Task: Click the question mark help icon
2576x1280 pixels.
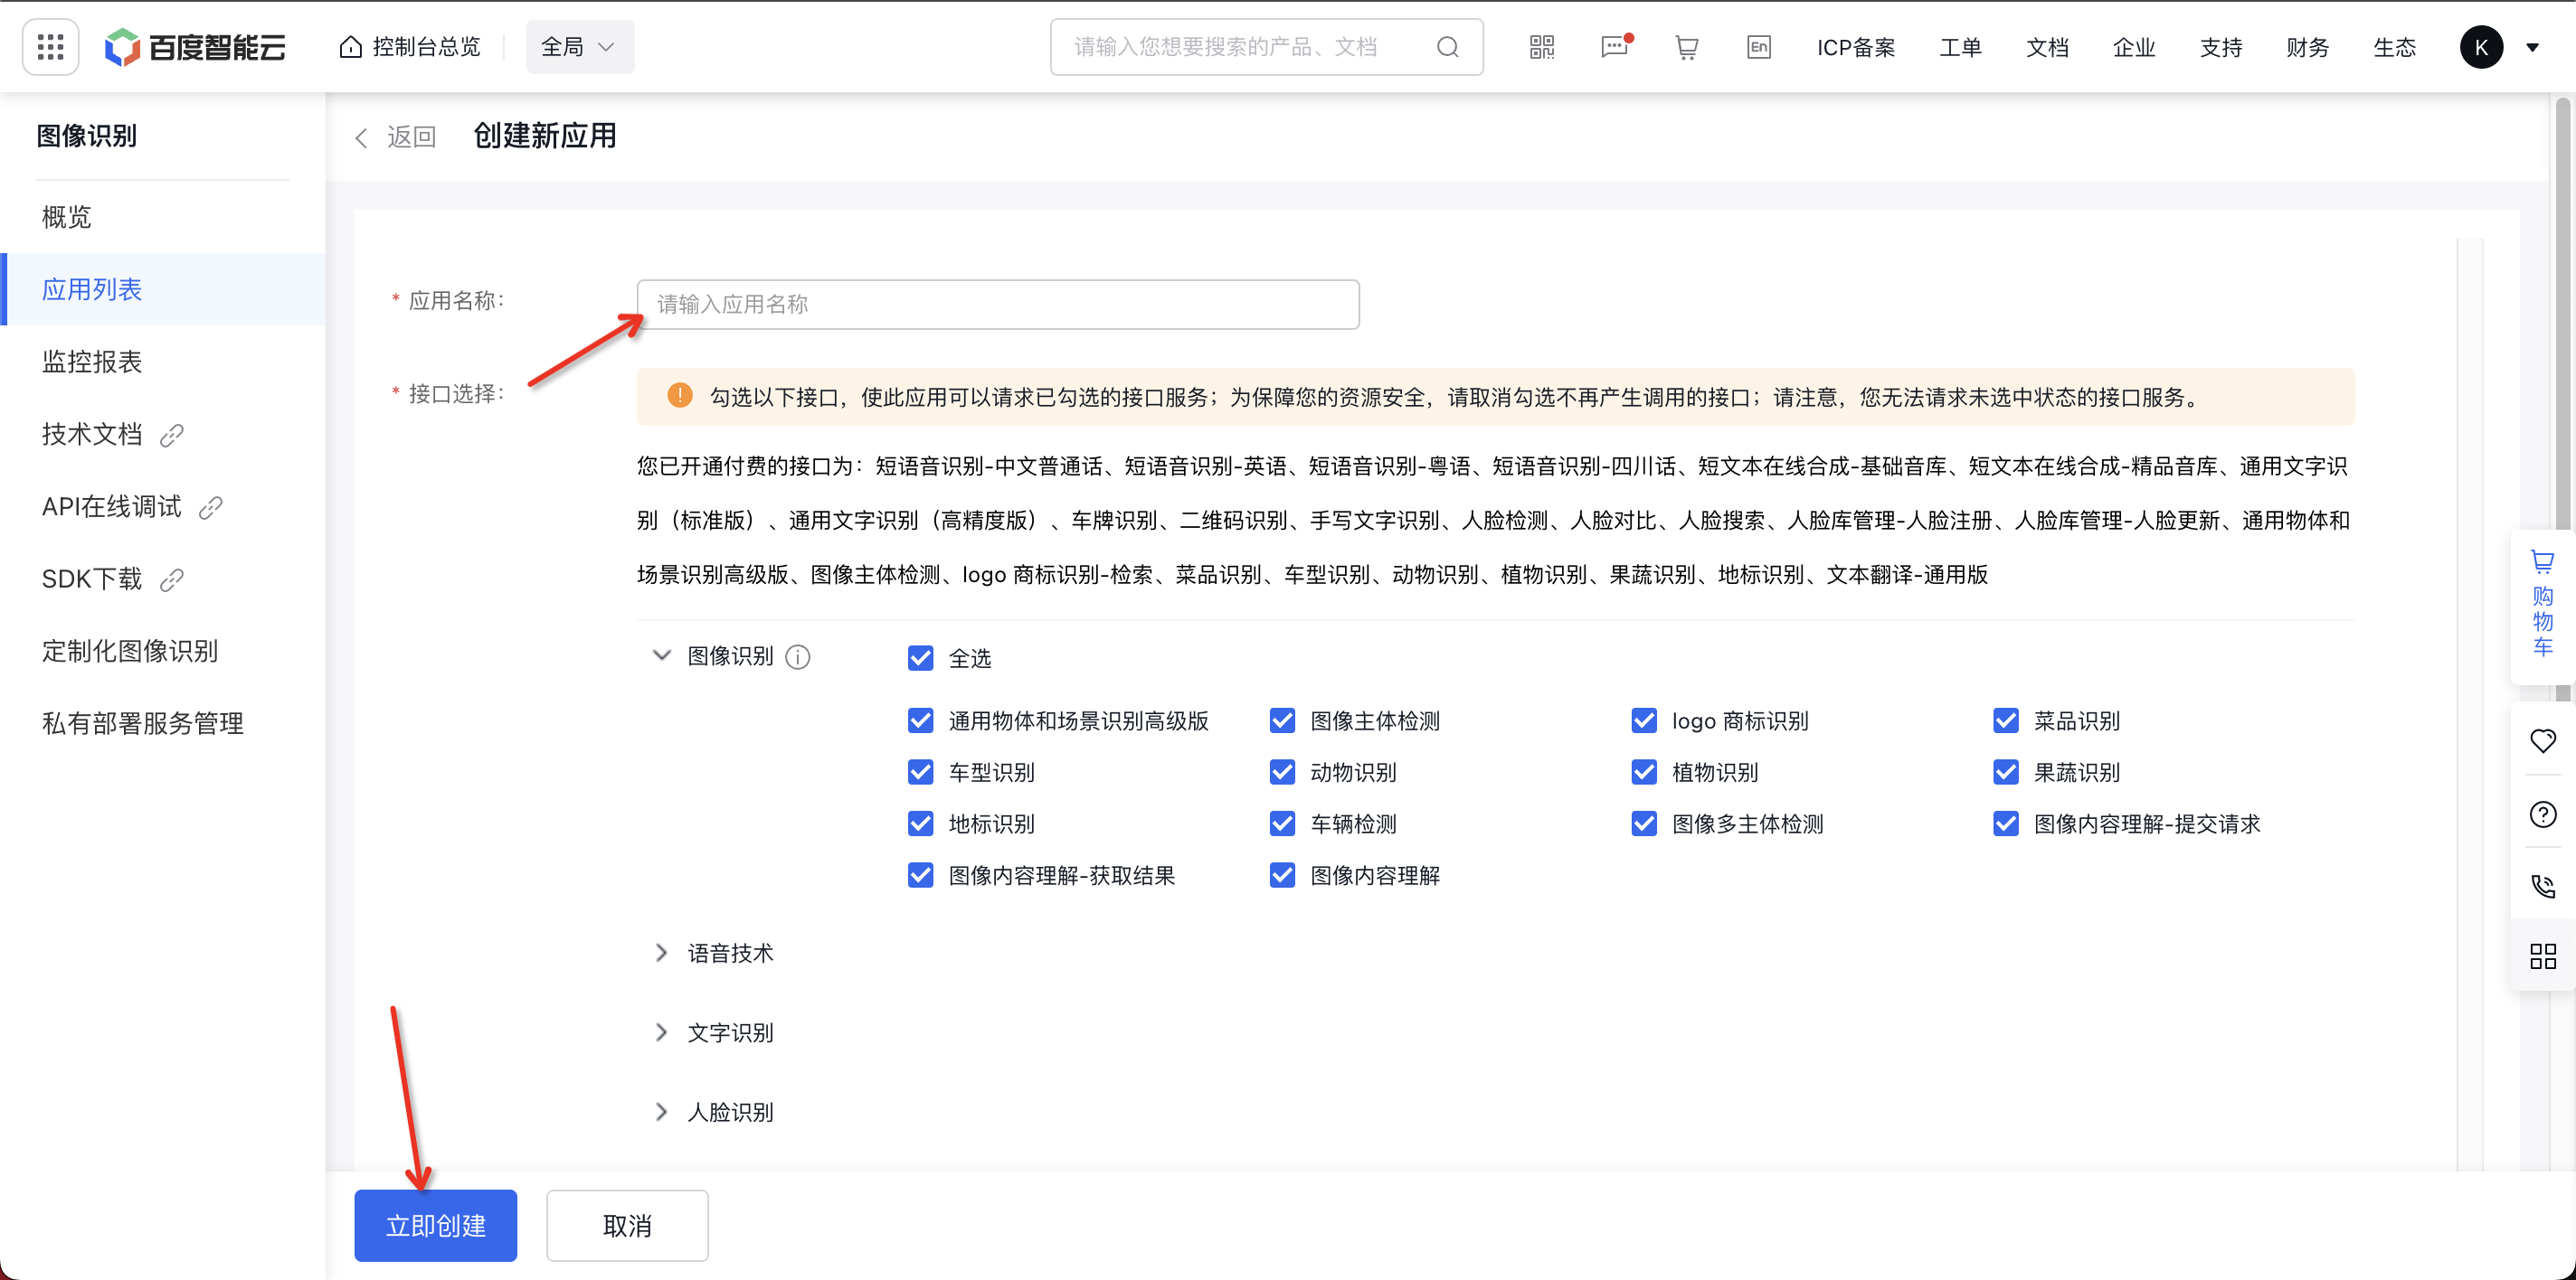Action: 2542,814
